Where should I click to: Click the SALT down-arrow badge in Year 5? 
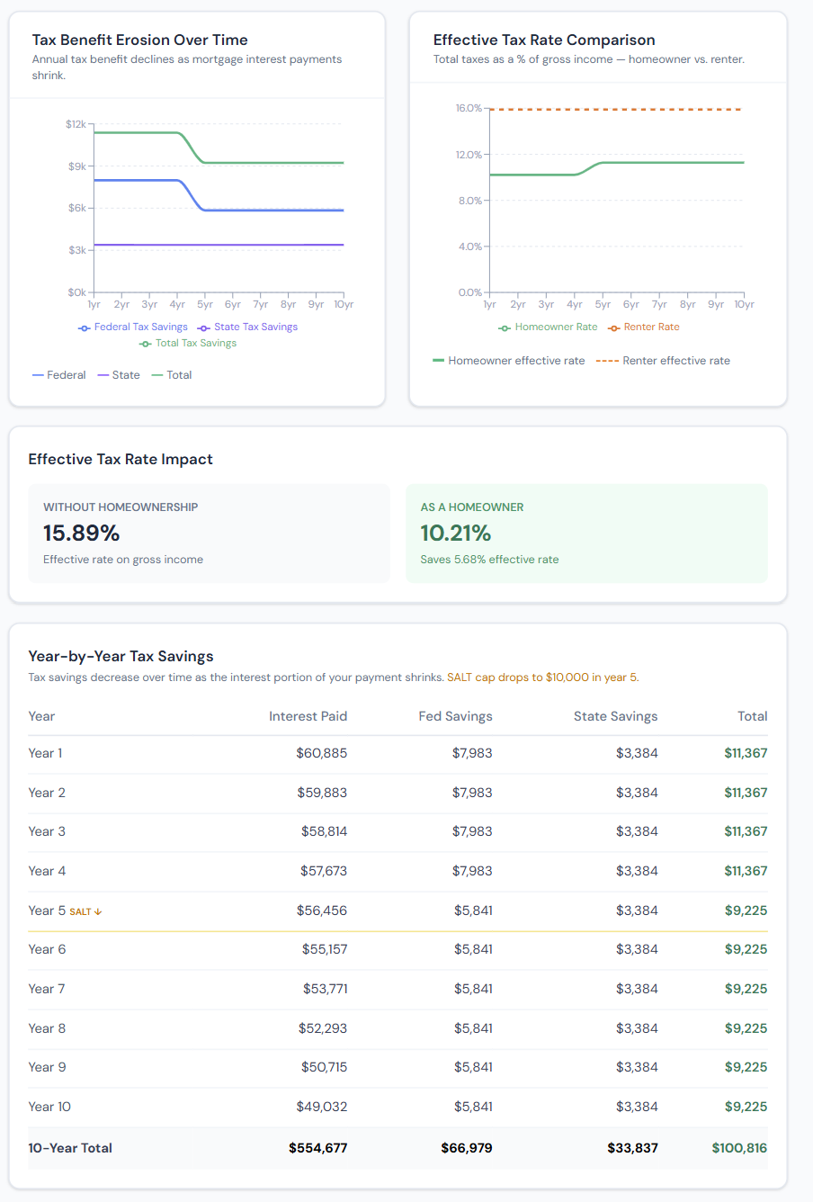[x=86, y=911]
